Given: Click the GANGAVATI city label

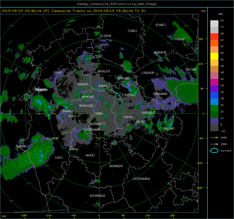Looking at the screenshot, I should pyautogui.click(x=148, y=113).
